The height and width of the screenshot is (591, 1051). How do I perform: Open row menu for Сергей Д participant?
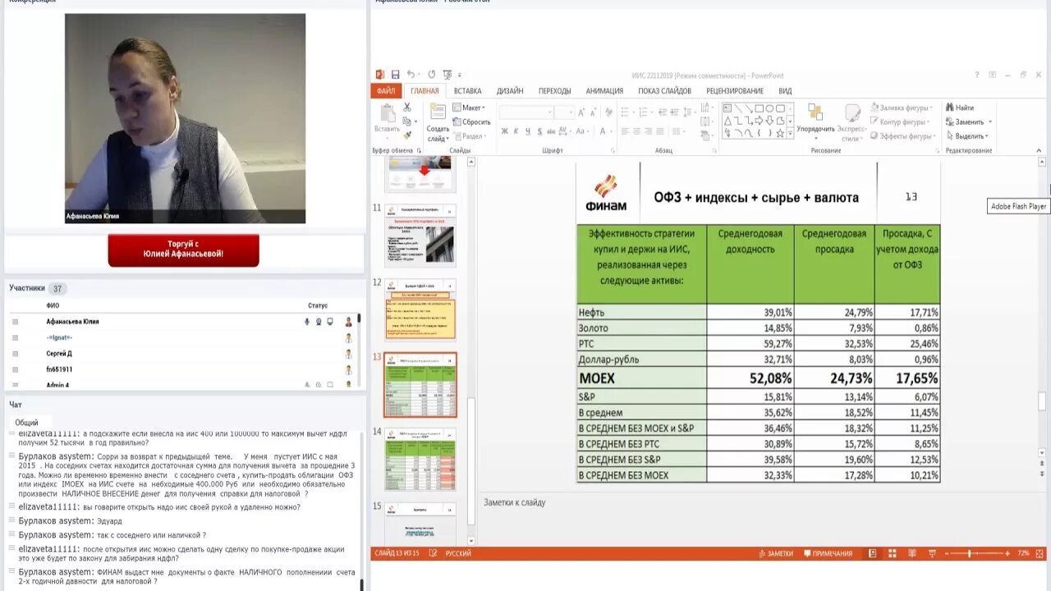click(15, 354)
